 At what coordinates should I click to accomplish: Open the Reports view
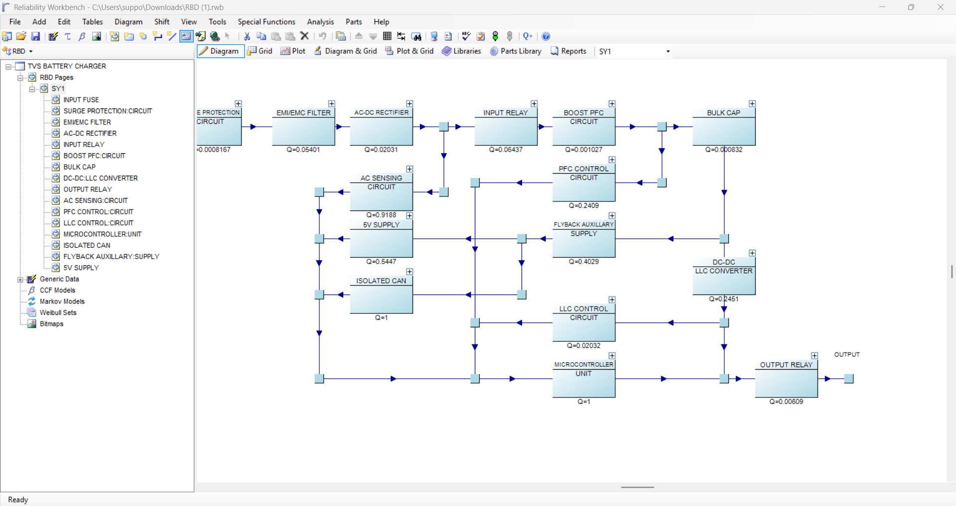pyautogui.click(x=568, y=51)
